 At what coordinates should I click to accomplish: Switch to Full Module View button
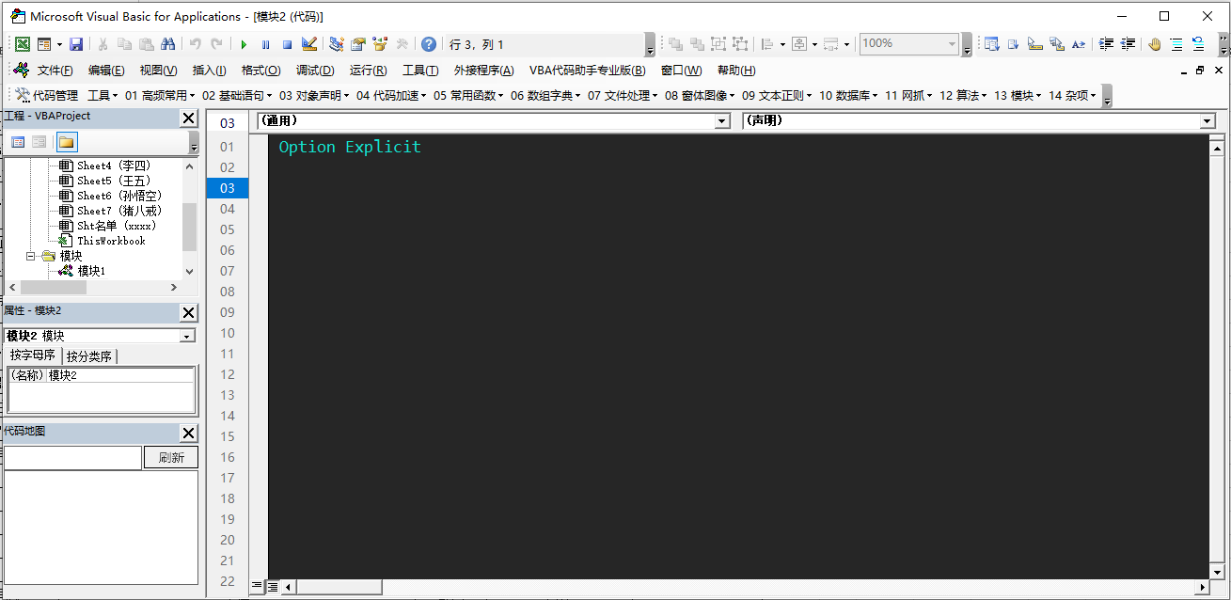[x=271, y=586]
